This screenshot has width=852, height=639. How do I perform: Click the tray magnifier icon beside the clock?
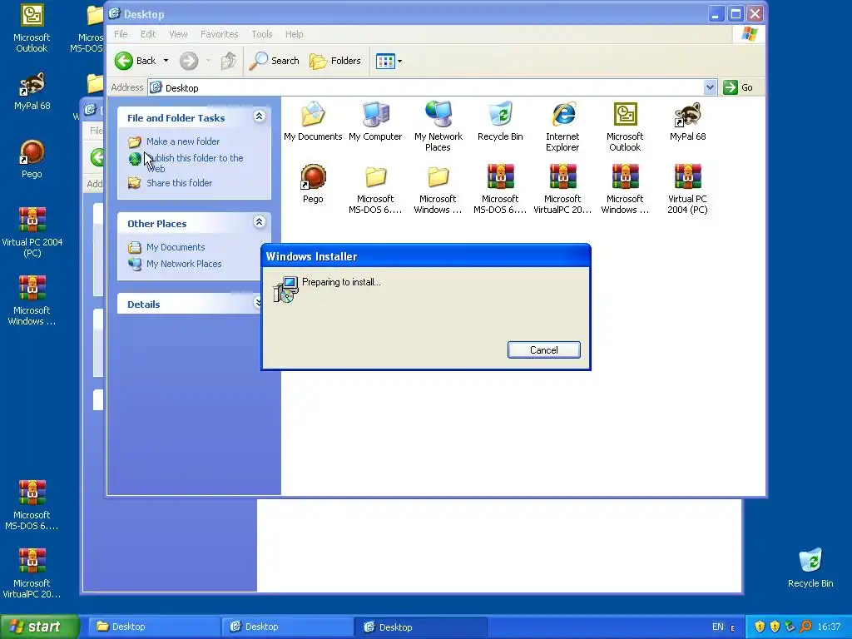coord(805,627)
